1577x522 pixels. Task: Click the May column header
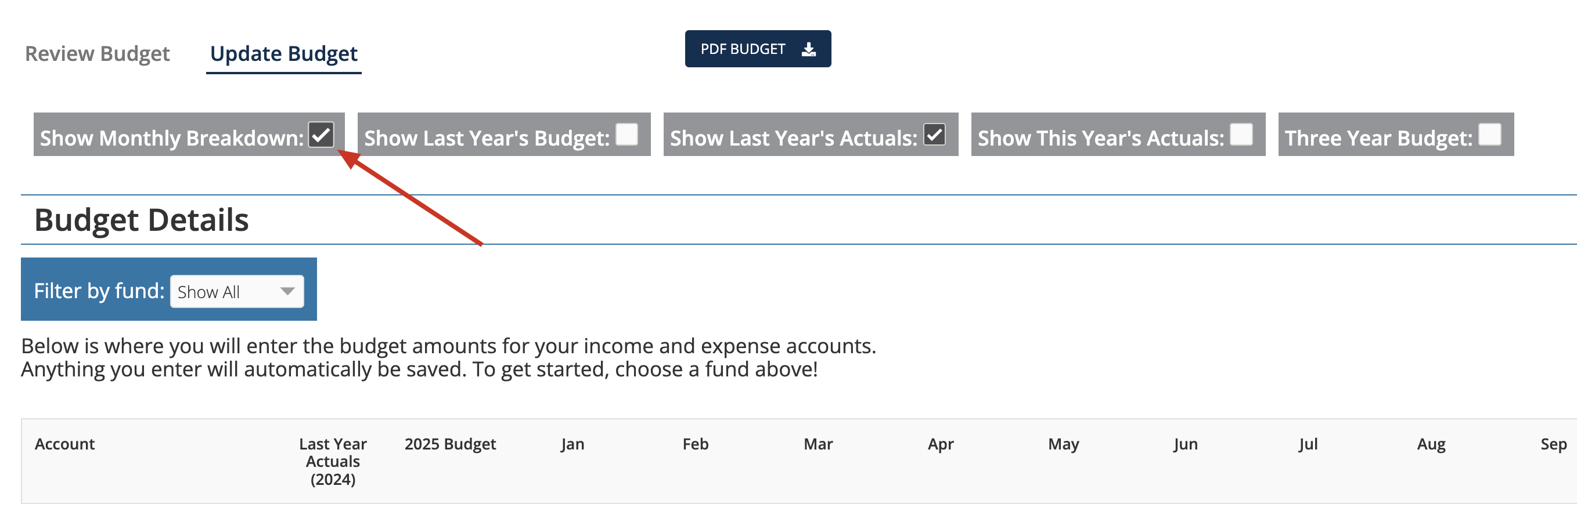pos(1063,444)
